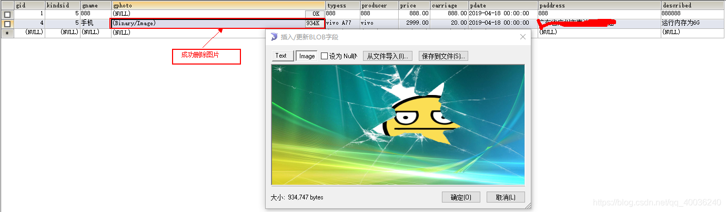Click the gphoto column header
The height and width of the screenshot is (212, 726).
[x=218, y=5]
